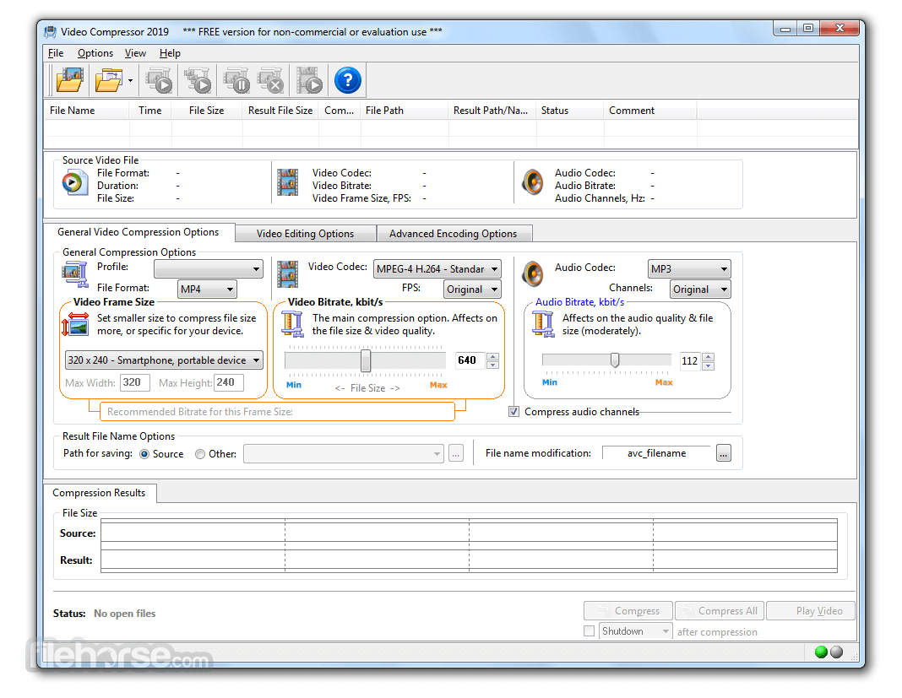Click the filmstrip icon beside Video Codec dropdown

(x=288, y=274)
